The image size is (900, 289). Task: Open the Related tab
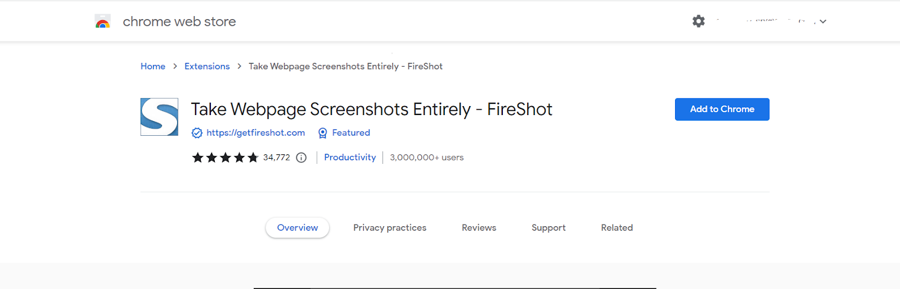(617, 228)
